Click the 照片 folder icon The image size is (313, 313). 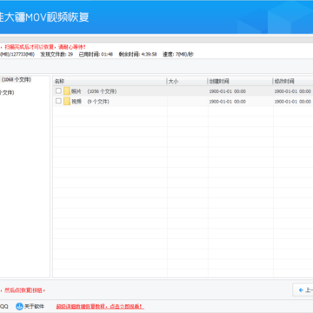pos(67,91)
